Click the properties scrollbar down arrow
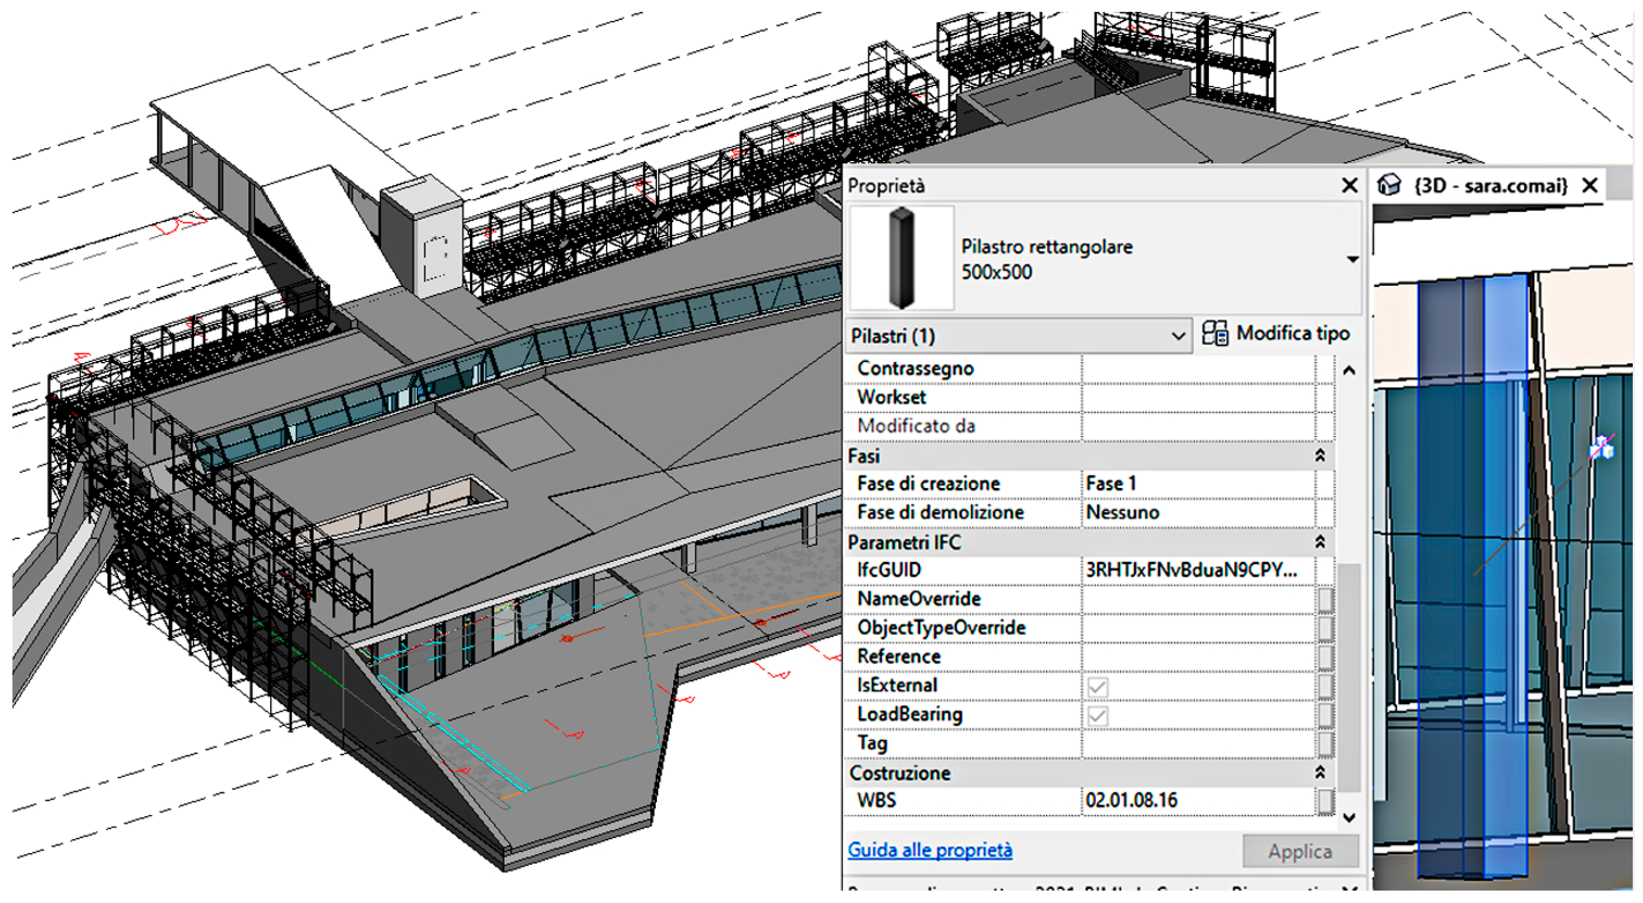This screenshot has height=903, width=1643. [1349, 818]
